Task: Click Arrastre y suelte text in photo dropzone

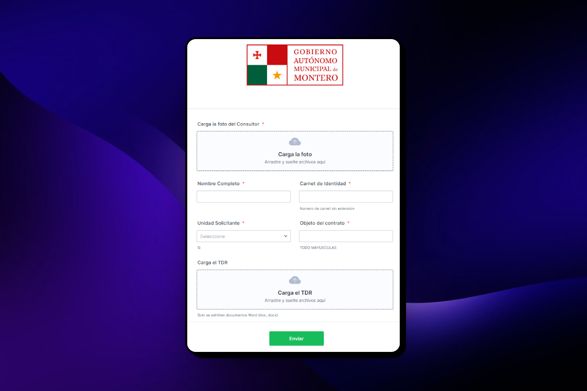Action: pos(295,162)
